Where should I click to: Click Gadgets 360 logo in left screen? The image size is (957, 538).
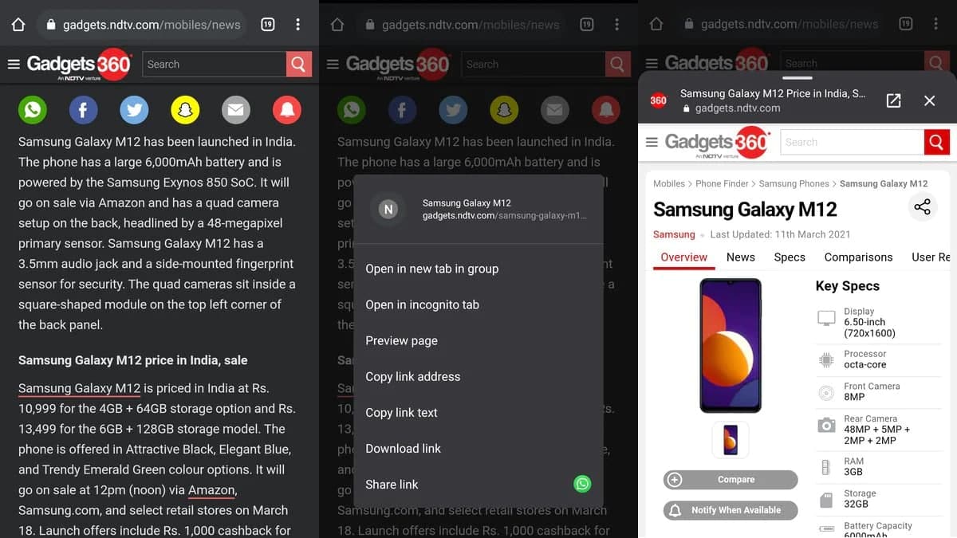coord(78,65)
